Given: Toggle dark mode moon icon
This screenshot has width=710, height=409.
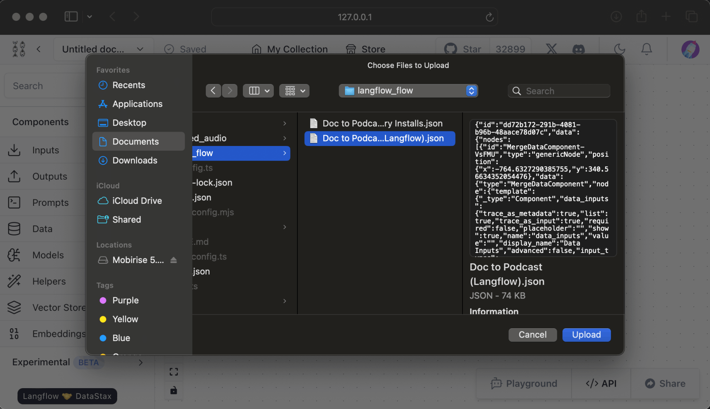Looking at the screenshot, I should [x=620, y=49].
